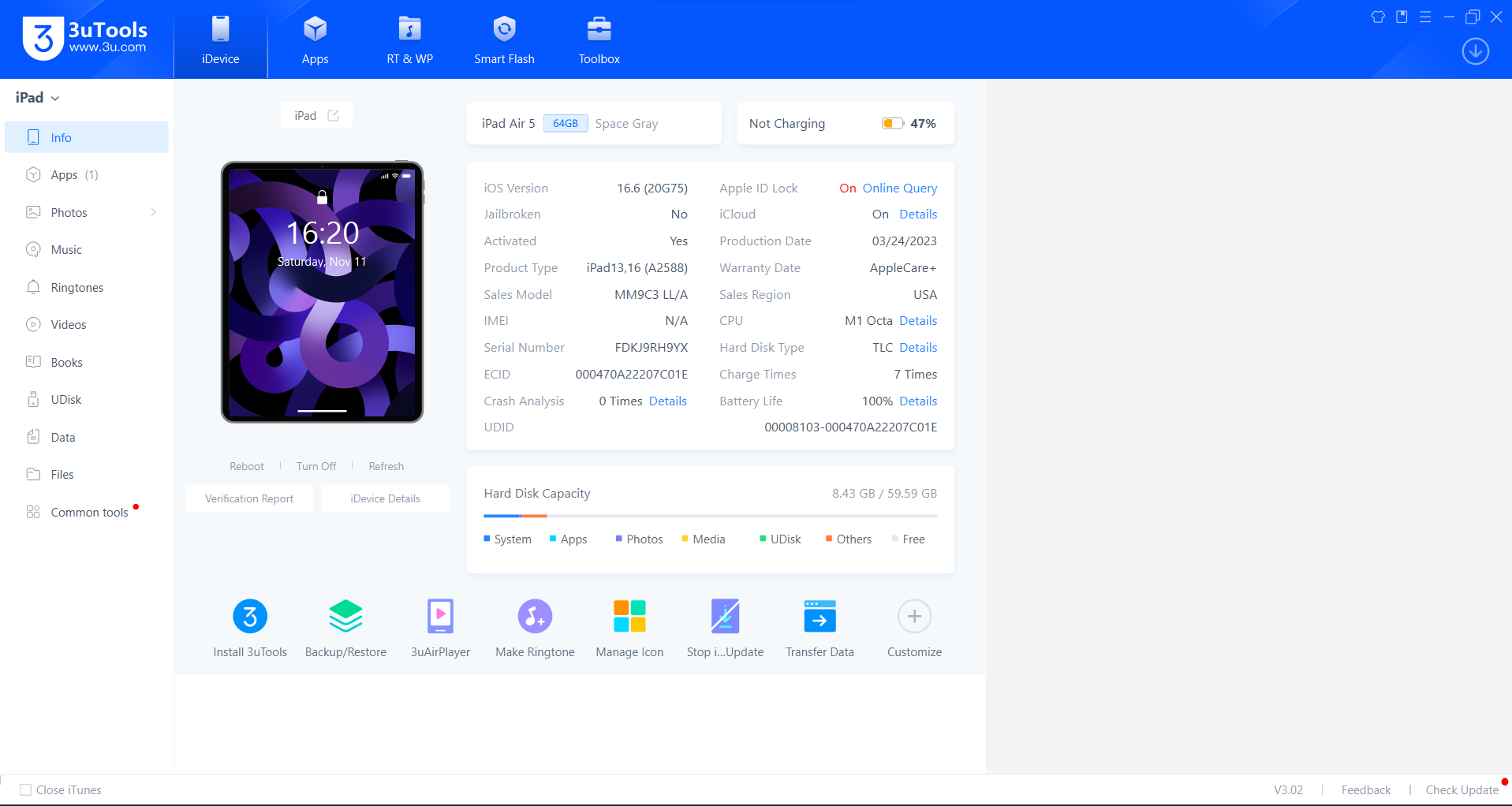The image size is (1512, 806).
Task: Open Files in the sidebar
Action: [x=87, y=475]
